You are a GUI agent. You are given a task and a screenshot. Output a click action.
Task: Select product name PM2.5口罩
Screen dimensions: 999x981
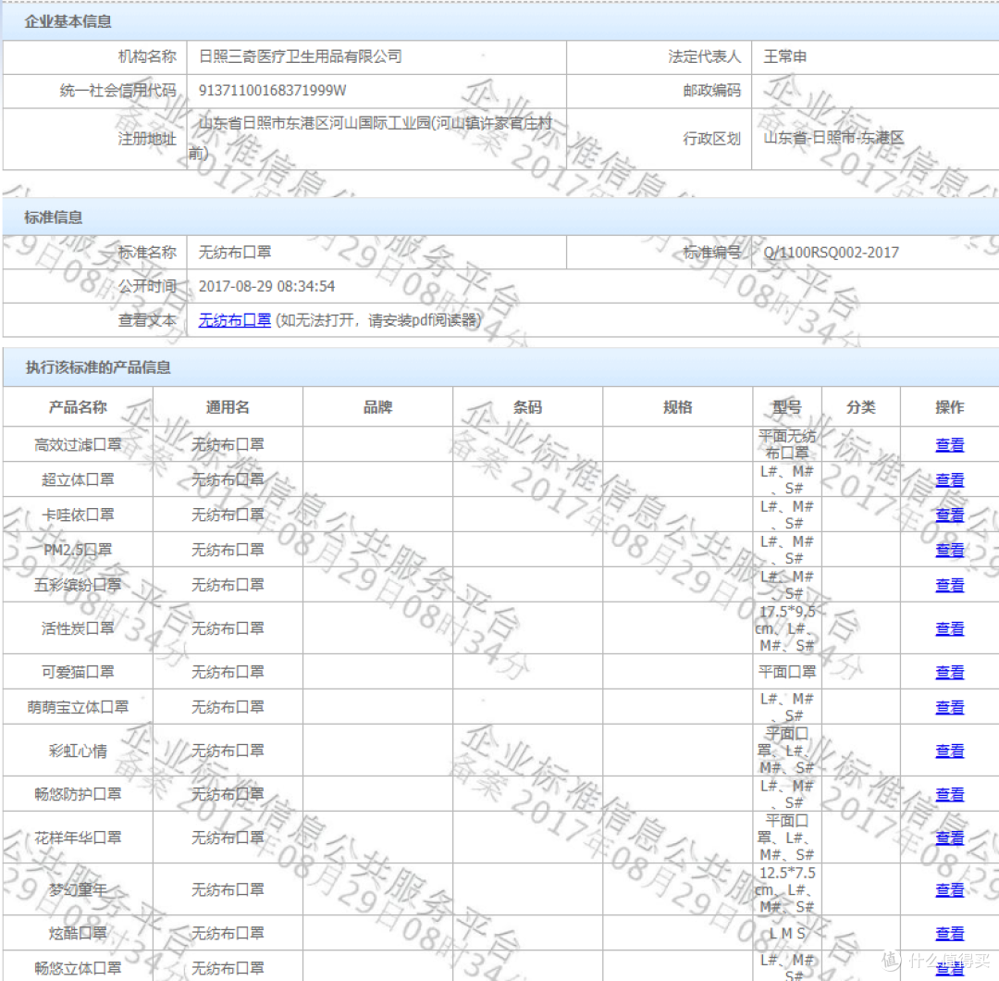pos(78,550)
